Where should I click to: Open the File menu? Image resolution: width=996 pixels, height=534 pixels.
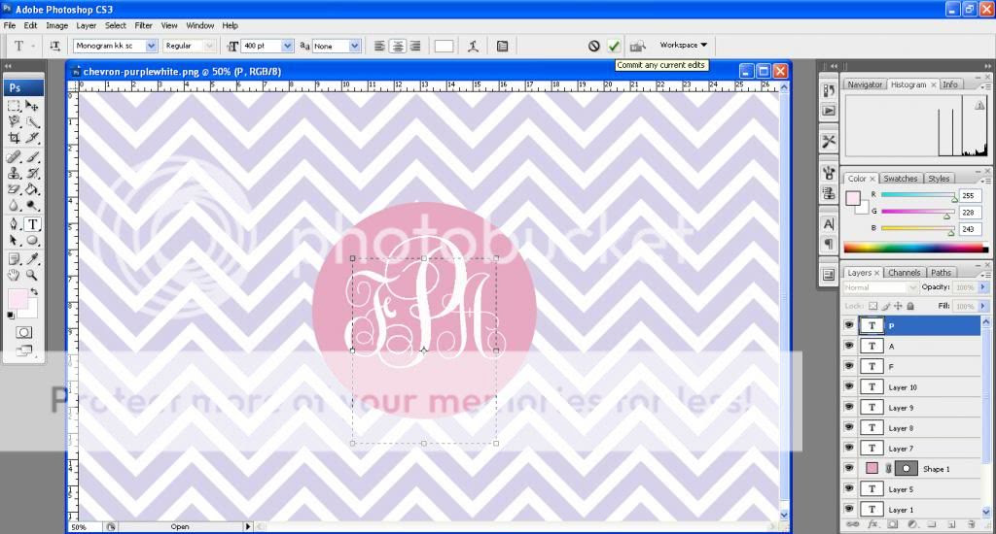[10, 25]
